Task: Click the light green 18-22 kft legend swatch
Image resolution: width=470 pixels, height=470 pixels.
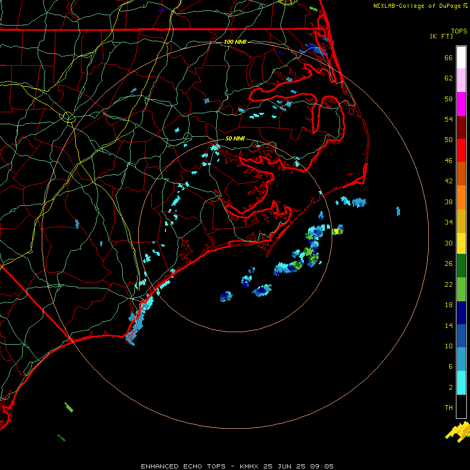Action: pos(461,289)
